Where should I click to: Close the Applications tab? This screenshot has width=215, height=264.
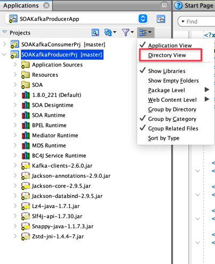46,5
